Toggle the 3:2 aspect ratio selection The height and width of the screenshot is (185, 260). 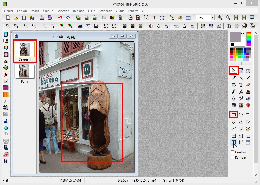248,136
